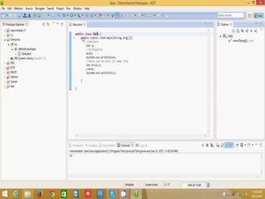Close the Vare.java editor tab

coord(84,24)
